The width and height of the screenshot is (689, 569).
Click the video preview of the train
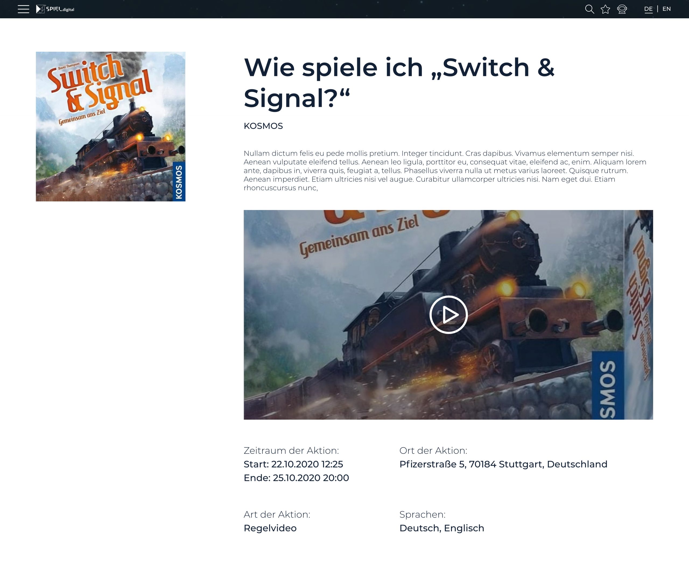click(x=448, y=315)
